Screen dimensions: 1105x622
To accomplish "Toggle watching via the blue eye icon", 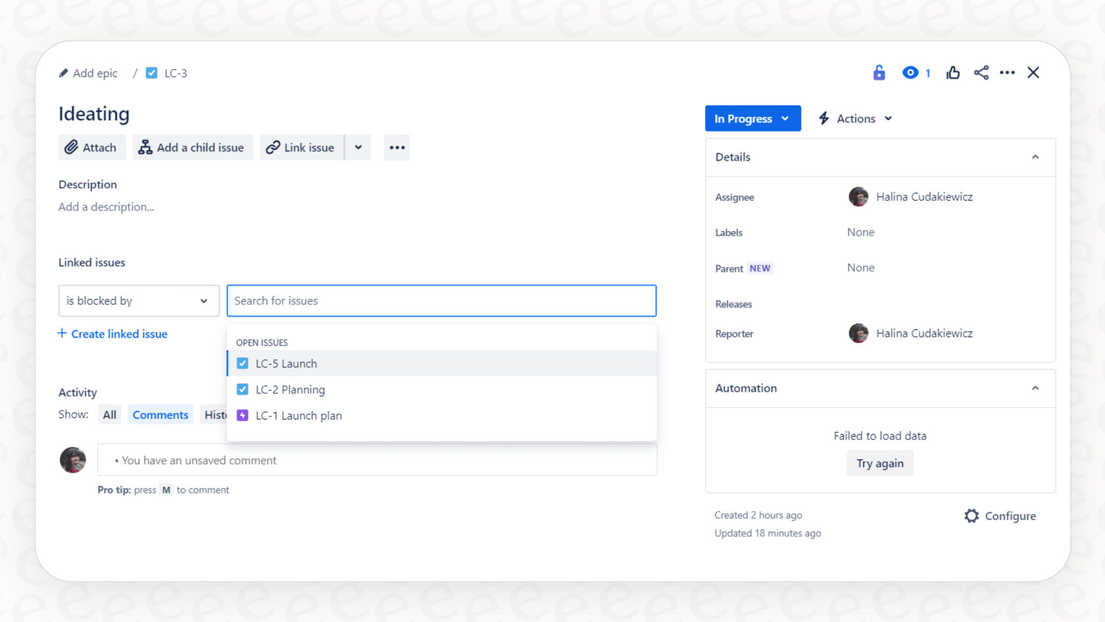I will coord(910,72).
